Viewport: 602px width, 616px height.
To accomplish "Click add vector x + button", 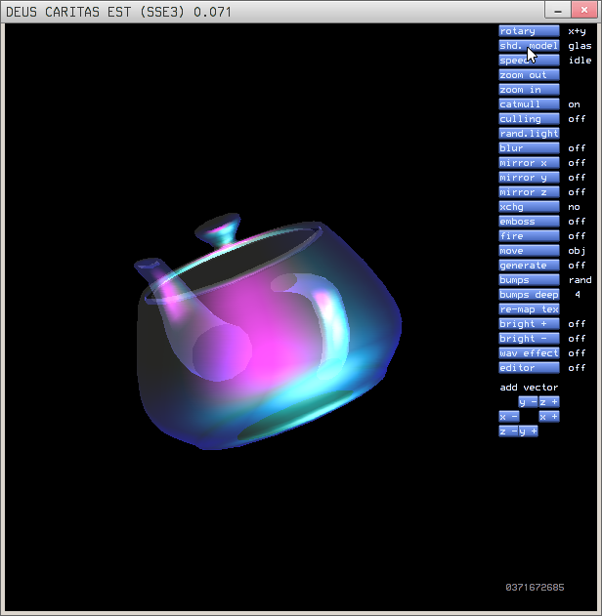I will tap(549, 417).
